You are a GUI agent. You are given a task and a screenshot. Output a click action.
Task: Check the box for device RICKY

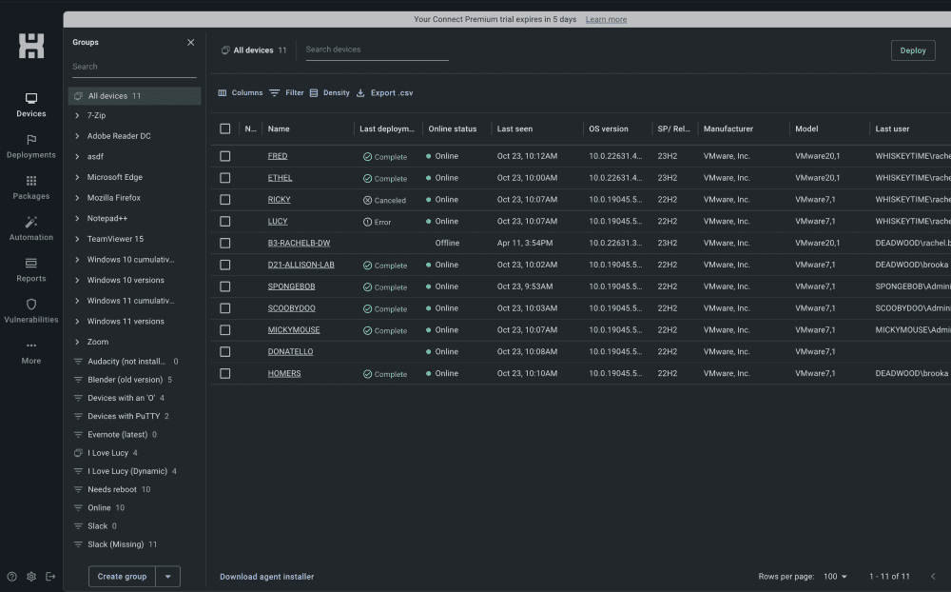[x=225, y=200]
